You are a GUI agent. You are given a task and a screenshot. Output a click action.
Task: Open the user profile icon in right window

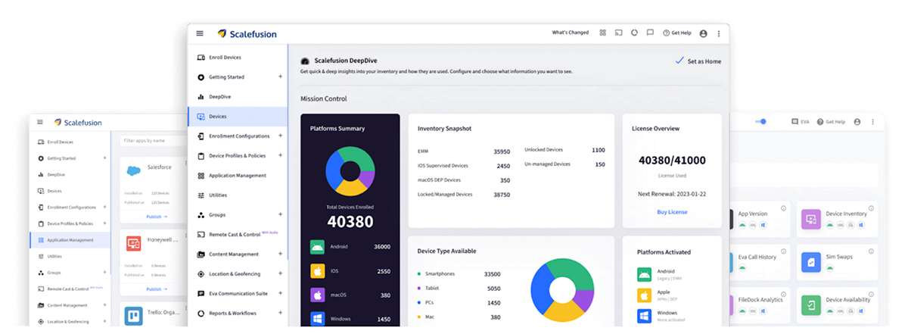pyautogui.click(x=857, y=122)
